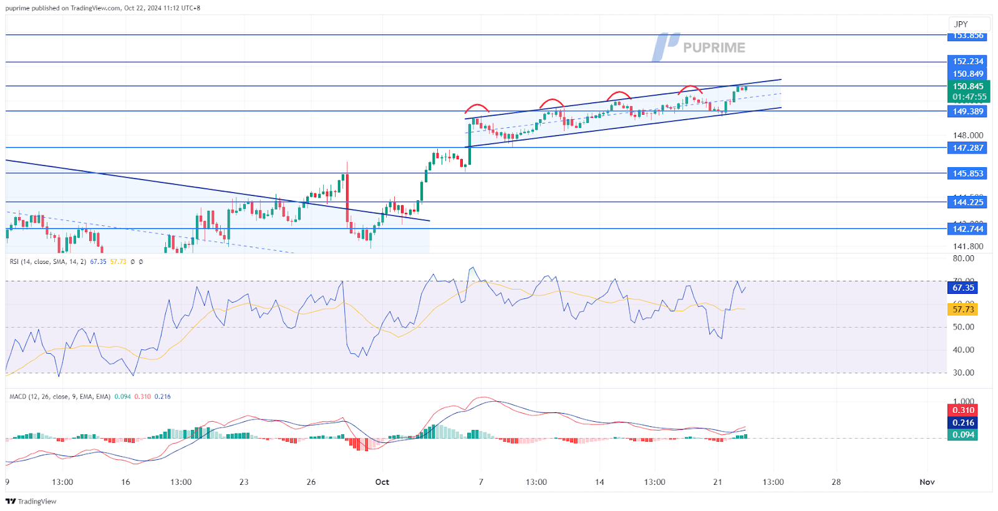Click RSI value 67.35 in the legend
998x511 pixels.
pos(98,262)
